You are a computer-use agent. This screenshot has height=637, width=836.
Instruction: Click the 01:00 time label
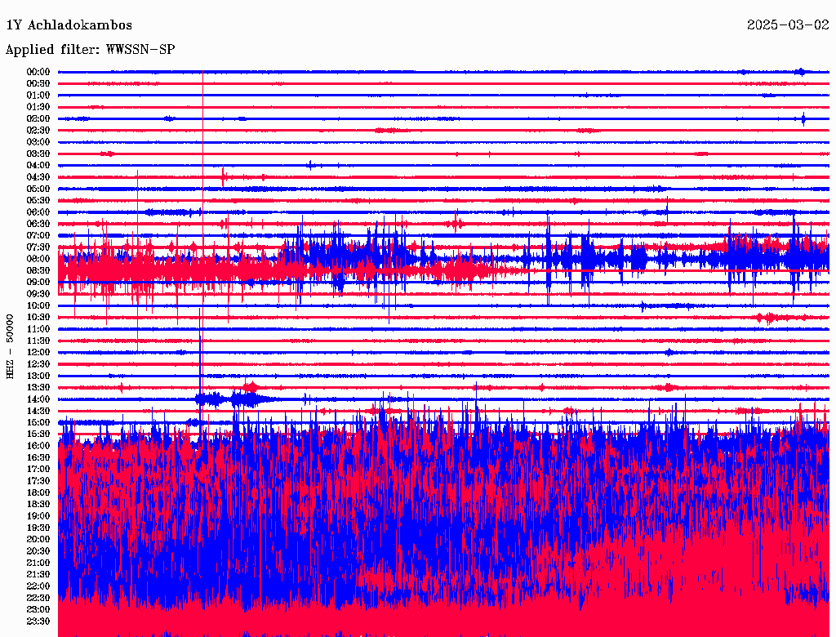tap(38, 96)
